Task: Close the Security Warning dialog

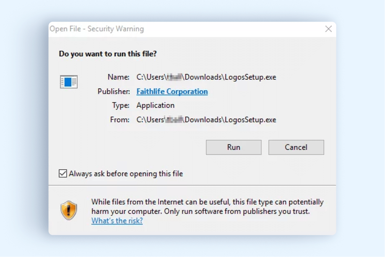Action: [x=328, y=29]
